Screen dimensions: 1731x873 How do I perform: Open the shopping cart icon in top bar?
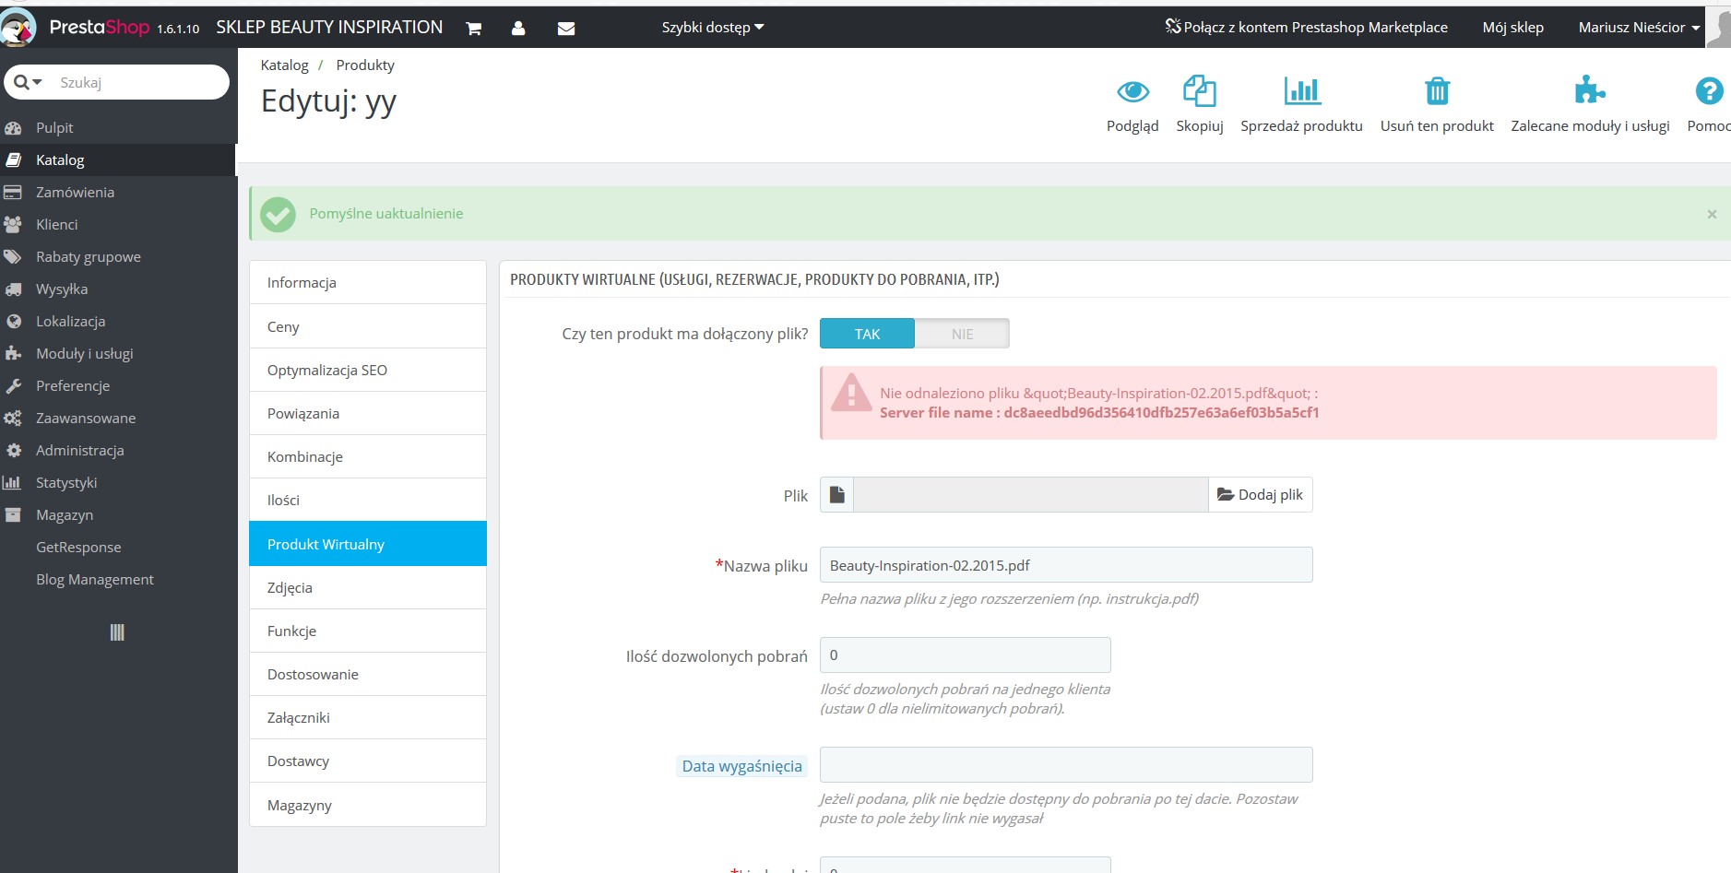pos(474,29)
